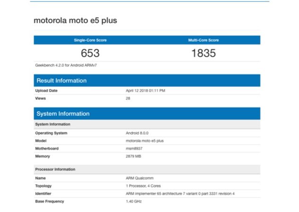The height and width of the screenshot is (212, 299).
Task: Click the page title motorola moto e5 plus
Action: pos(75,21)
